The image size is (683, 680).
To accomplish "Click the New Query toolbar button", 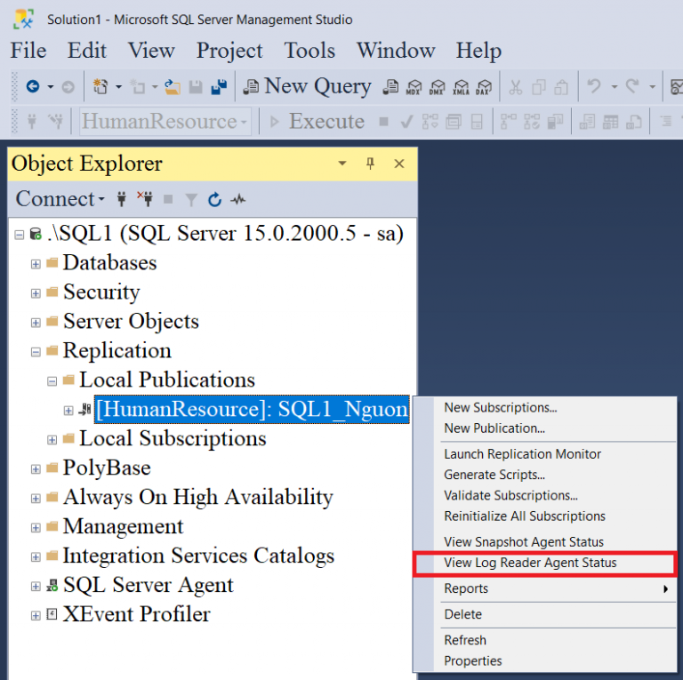I will point(307,86).
